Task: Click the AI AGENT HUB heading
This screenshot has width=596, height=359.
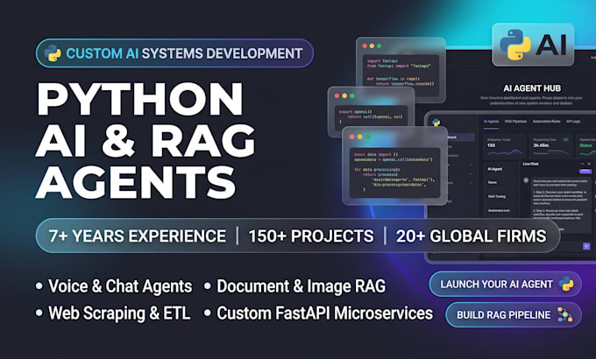Action: coord(532,88)
